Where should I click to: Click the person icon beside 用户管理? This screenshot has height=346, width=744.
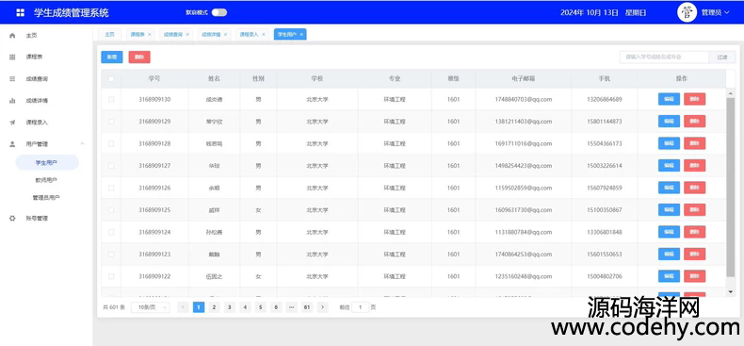coord(12,144)
